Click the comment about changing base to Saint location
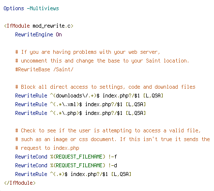Image resolution: width=214 pixels, height=191 pixels. pyautogui.click(x=102, y=61)
